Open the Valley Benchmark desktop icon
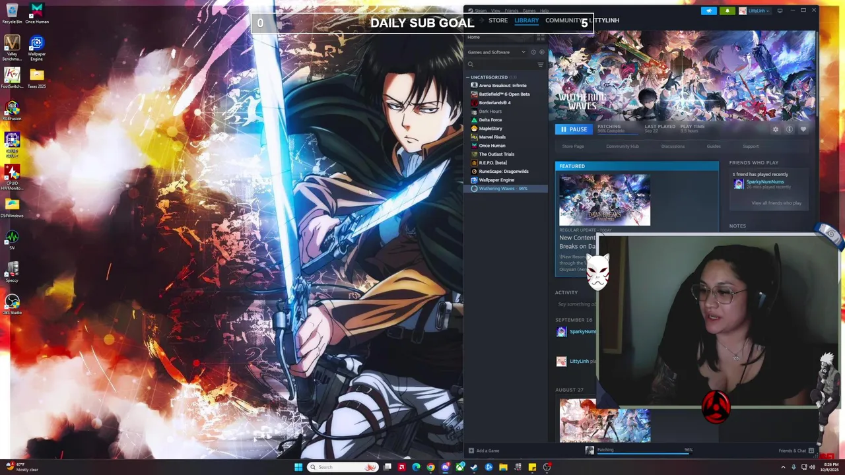The height and width of the screenshot is (475, 845). pos(12,46)
